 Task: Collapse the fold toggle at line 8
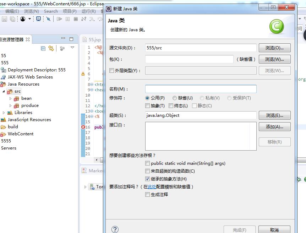tap(92, 85)
